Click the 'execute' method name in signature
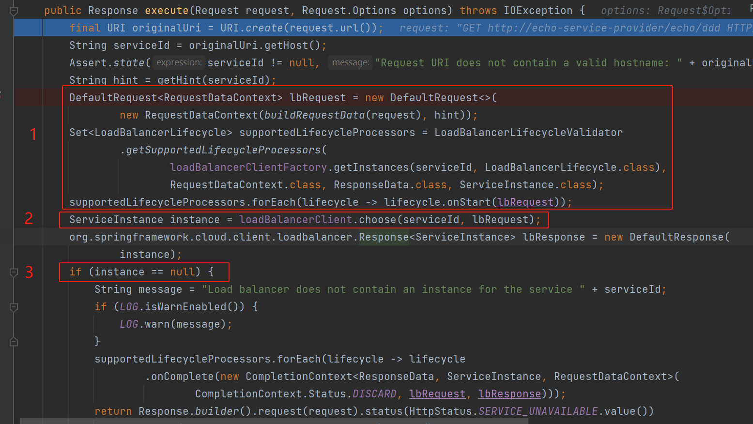 click(167, 11)
